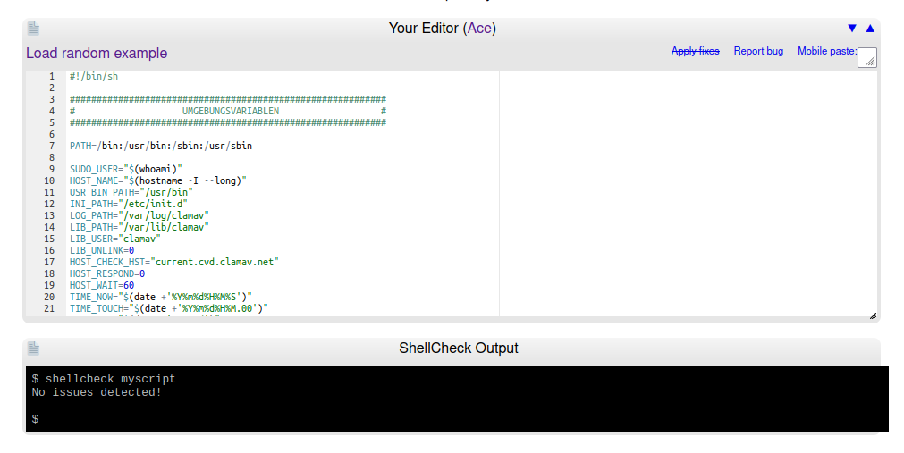Click the LOG_PATH line
The height and width of the screenshot is (453, 904).
[139, 215]
